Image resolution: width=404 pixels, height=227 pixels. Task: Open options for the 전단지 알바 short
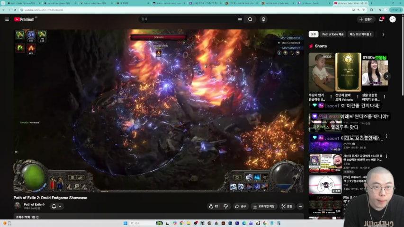tap(358, 97)
